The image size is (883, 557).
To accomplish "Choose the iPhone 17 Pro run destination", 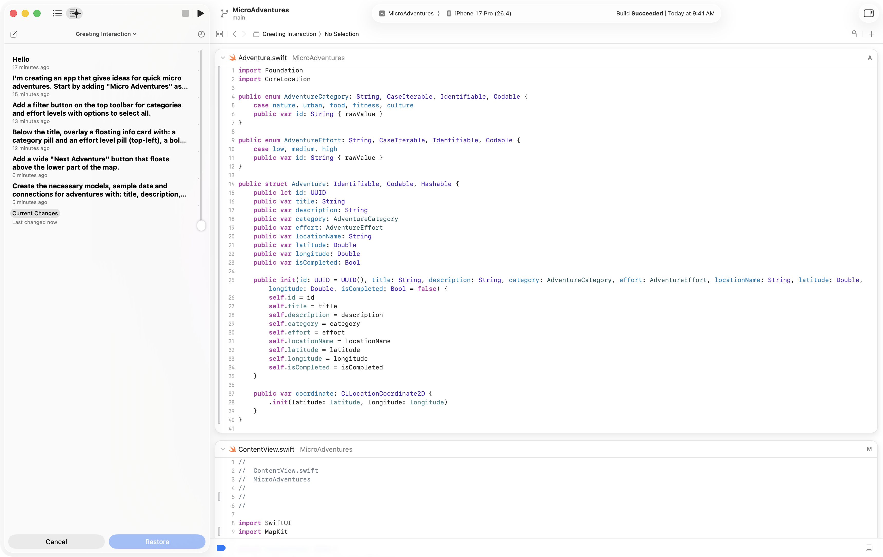I will pyautogui.click(x=479, y=14).
